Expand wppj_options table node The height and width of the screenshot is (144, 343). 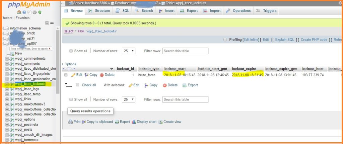point(7,120)
